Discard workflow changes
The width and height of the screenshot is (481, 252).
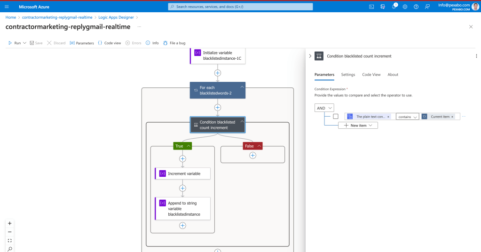56,43
